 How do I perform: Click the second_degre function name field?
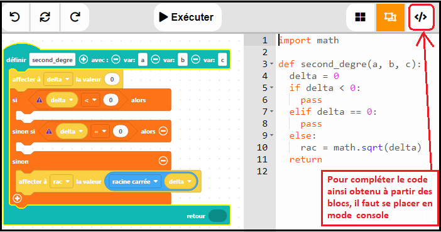pos(52,60)
